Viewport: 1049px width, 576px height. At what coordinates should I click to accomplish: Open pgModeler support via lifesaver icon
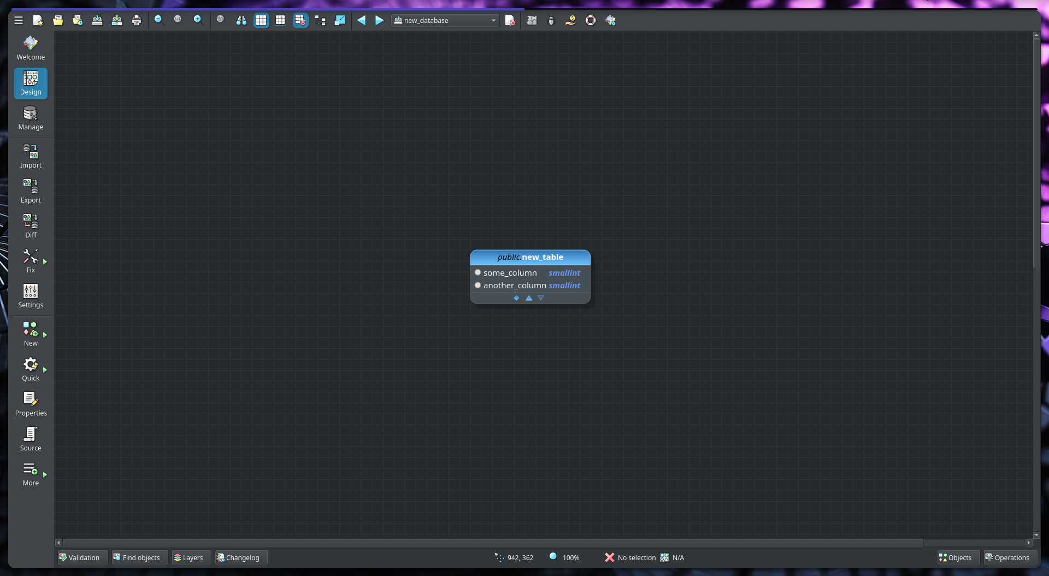click(x=590, y=20)
